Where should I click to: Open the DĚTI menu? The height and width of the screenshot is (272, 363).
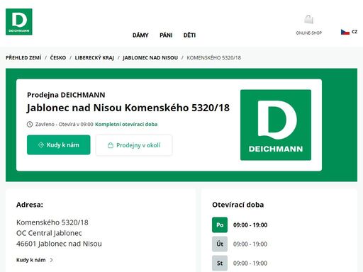click(189, 35)
